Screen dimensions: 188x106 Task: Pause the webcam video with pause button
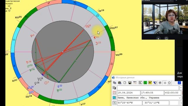[158, 39]
